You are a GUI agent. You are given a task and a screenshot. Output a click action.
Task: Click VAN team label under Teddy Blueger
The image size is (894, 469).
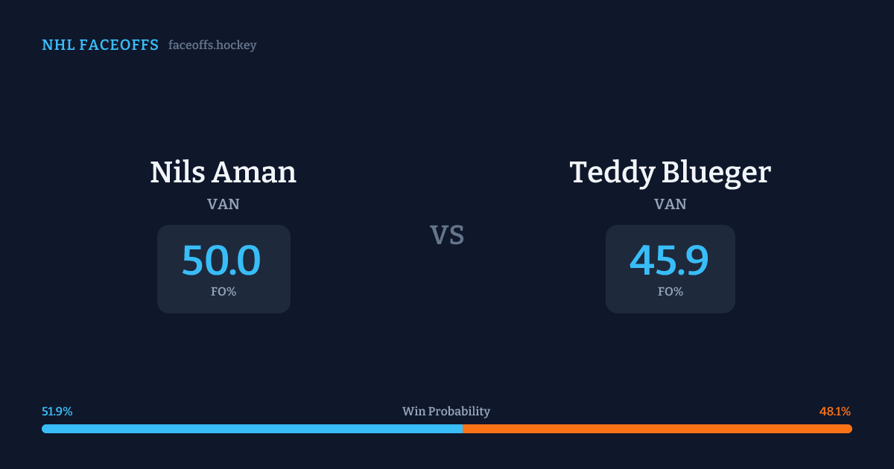point(670,204)
